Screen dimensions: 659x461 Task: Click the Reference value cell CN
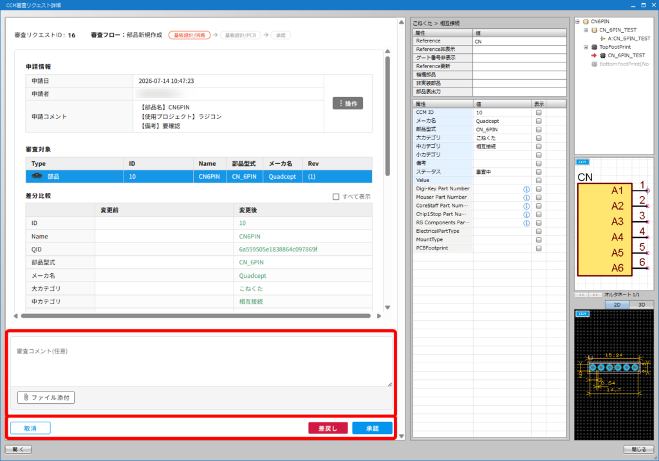(519, 41)
